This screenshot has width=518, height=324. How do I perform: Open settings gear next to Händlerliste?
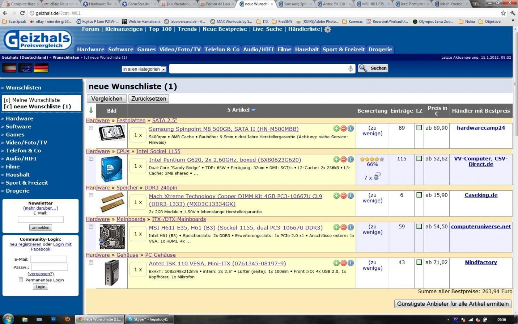point(328,30)
